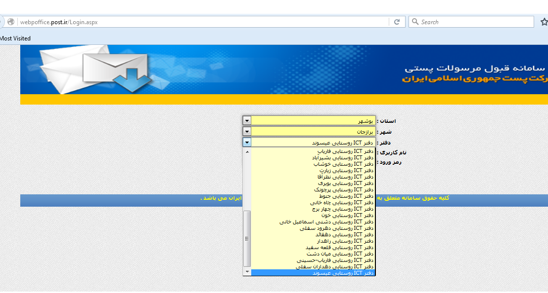Click the dropdown list scrollbar thumb
The width and height of the screenshot is (548, 293).
247,239
